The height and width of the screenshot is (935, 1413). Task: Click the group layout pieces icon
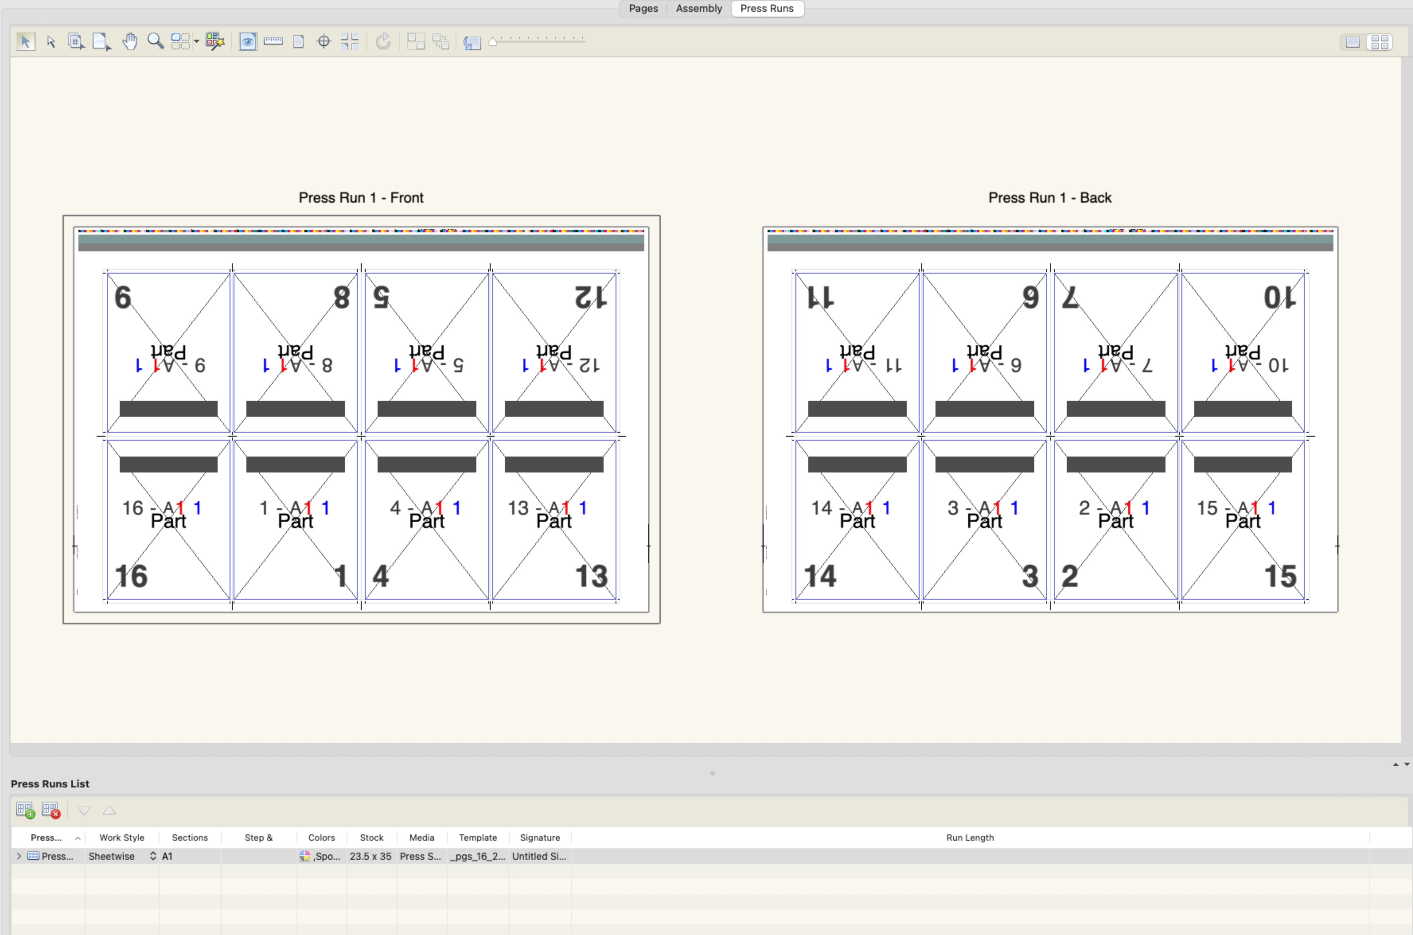[416, 41]
